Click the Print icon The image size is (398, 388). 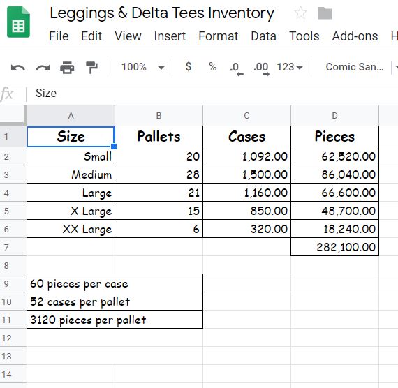click(67, 68)
